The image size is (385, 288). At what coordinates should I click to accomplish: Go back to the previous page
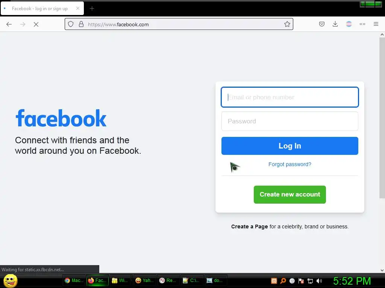(x=9, y=24)
